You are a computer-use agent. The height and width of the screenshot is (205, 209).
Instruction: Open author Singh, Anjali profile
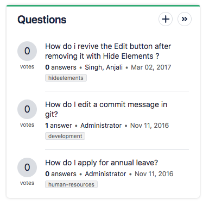(104, 67)
